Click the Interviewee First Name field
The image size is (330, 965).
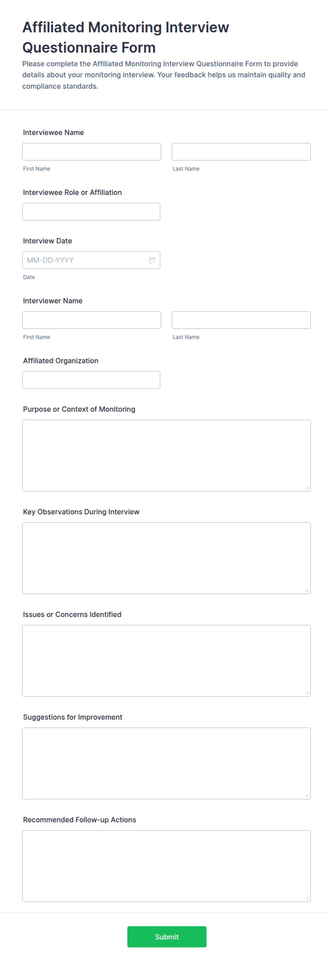[92, 152]
